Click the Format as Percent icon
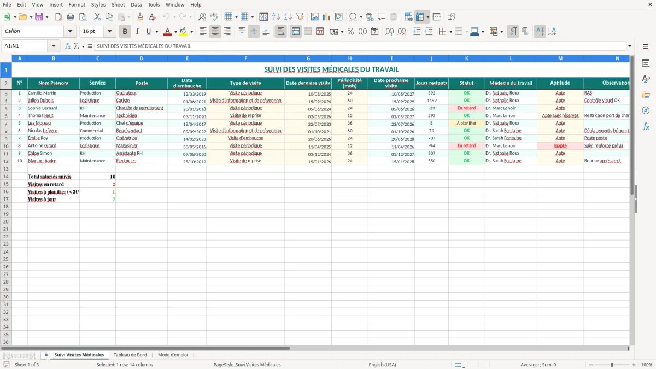 [x=350, y=32]
